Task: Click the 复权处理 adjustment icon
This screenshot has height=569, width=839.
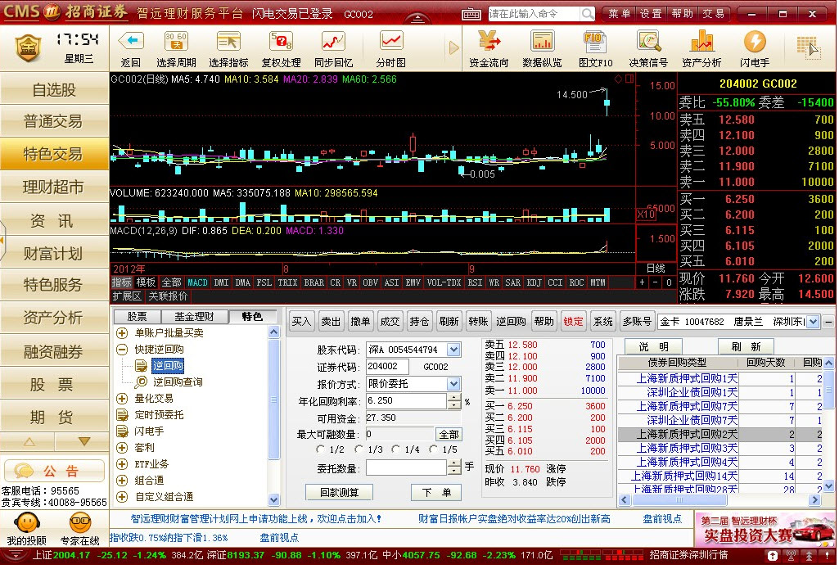Action: [281, 45]
